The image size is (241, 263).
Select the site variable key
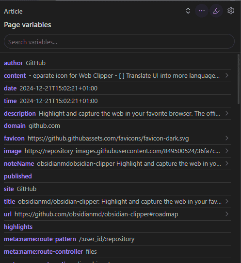point(9,189)
